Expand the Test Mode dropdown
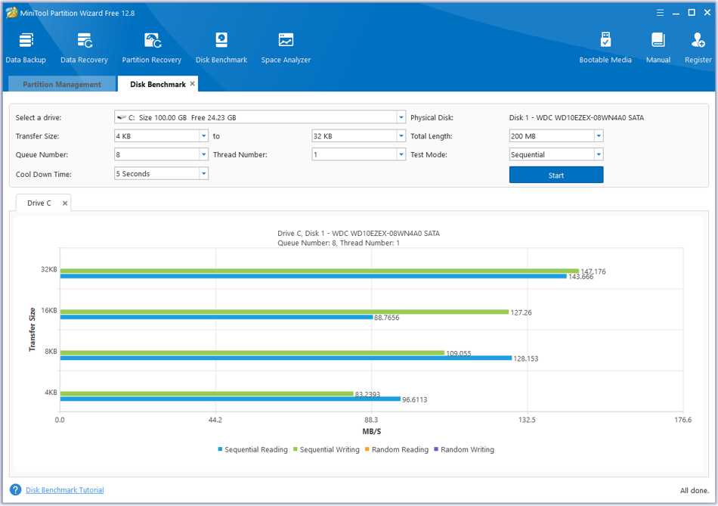 [x=598, y=155]
